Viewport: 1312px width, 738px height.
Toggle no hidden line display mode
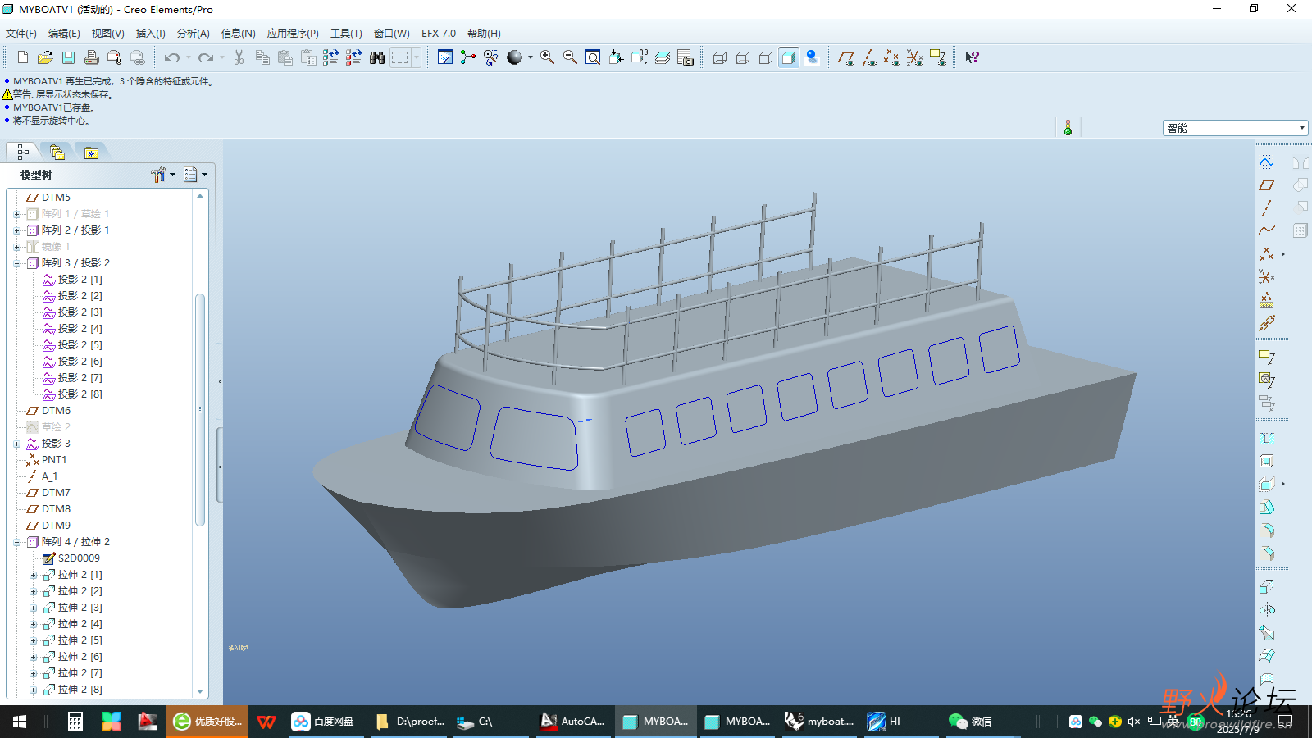click(766, 57)
